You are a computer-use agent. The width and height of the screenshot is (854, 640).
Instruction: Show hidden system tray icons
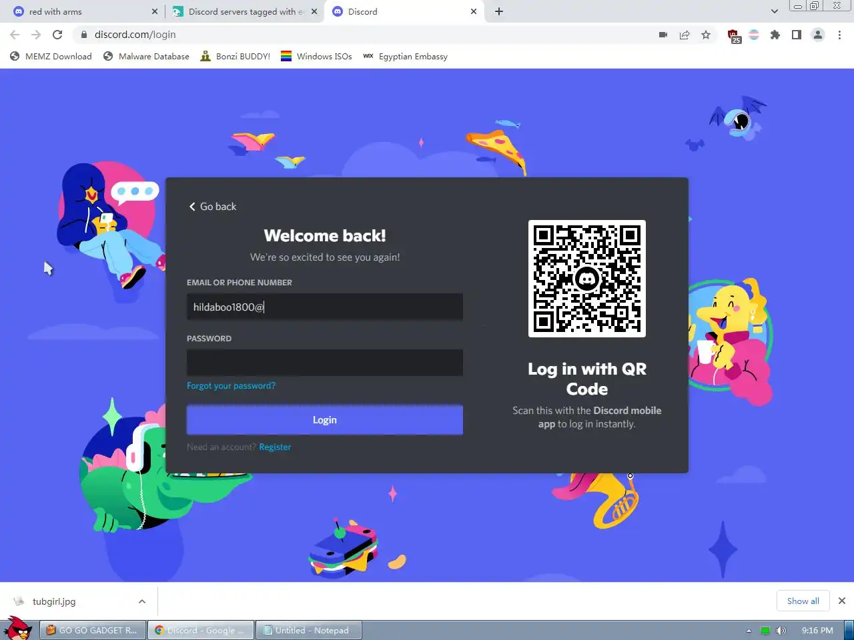click(749, 631)
